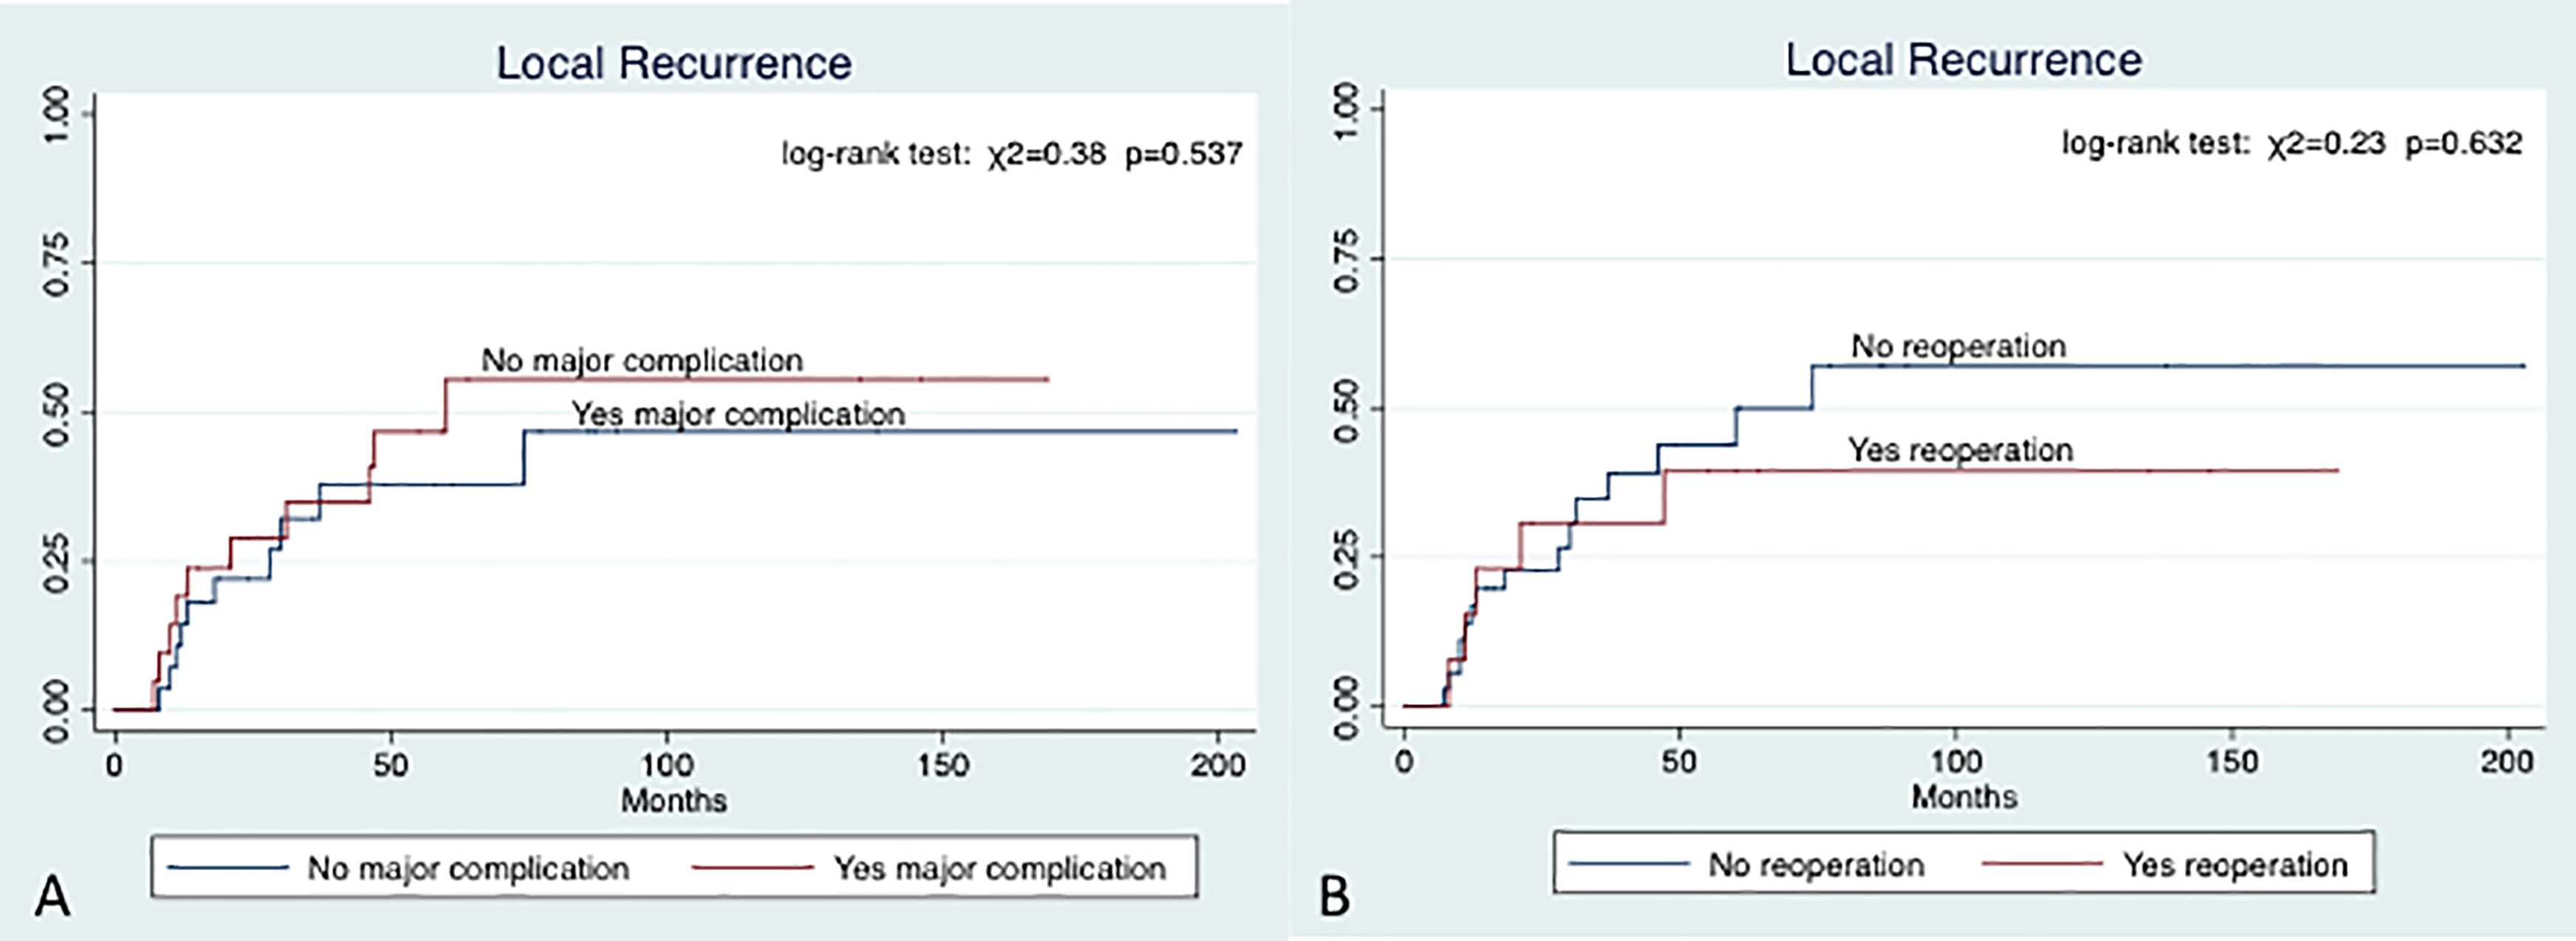This screenshot has height=941, width=2576.
Task: Click the panel A letter label
Action: [x=52, y=896]
